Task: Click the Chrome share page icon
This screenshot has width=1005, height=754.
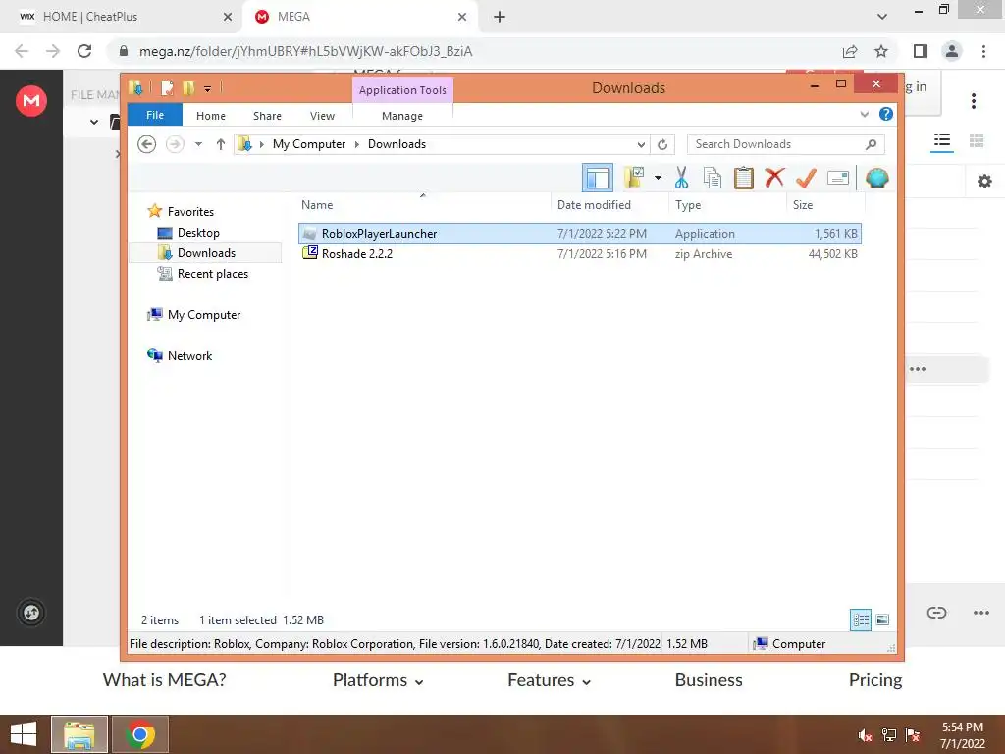Action: coord(850,51)
